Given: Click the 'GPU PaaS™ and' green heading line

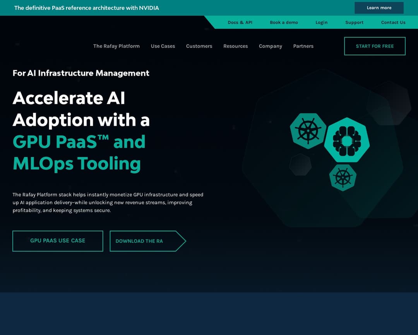Looking at the screenshot, I should pos(79,142).
